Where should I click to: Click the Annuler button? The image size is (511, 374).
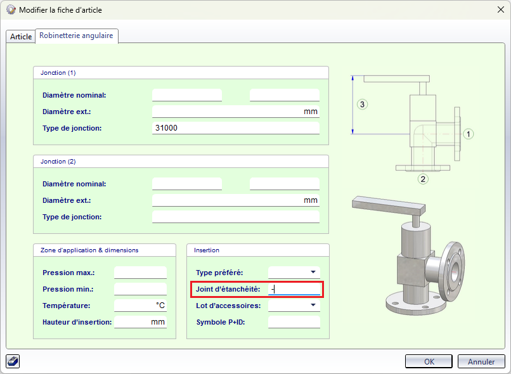pos(481,361)
